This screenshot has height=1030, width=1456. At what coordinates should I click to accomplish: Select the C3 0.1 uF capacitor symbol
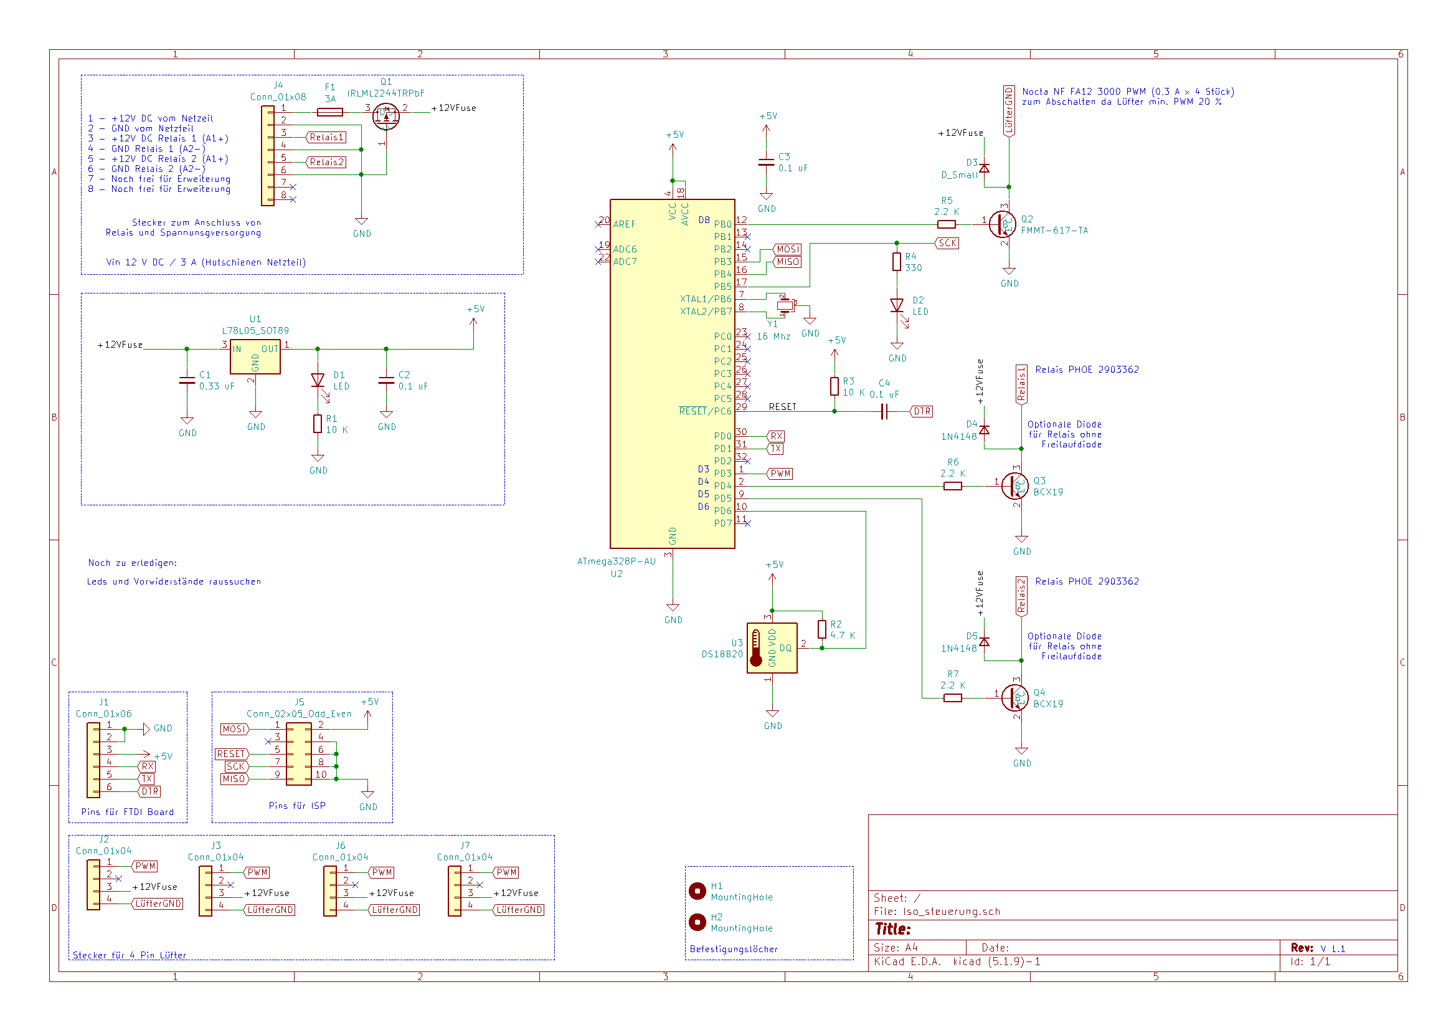766,163
